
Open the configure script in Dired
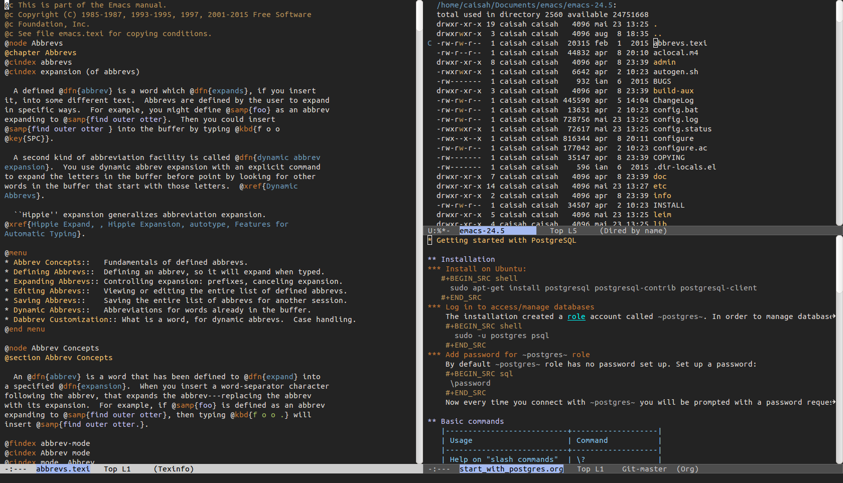tap(673, 138)
